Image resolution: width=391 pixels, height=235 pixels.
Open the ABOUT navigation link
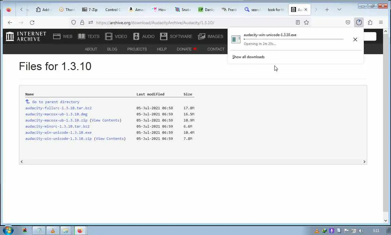click(91, 49)
